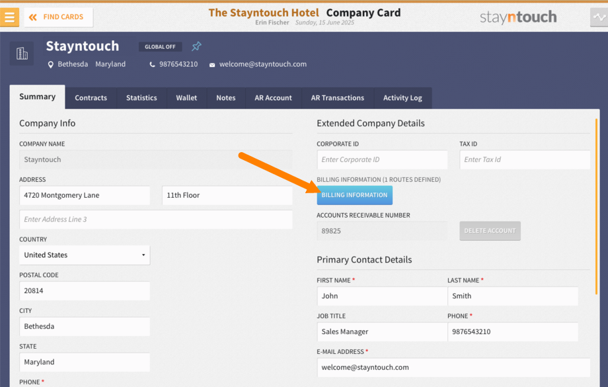Image resolution: width=608 pixels, height=387 pixels.
Task: Click the Accounts Receivable Number field
Action: pyautogui.click(x=382, y=231)
